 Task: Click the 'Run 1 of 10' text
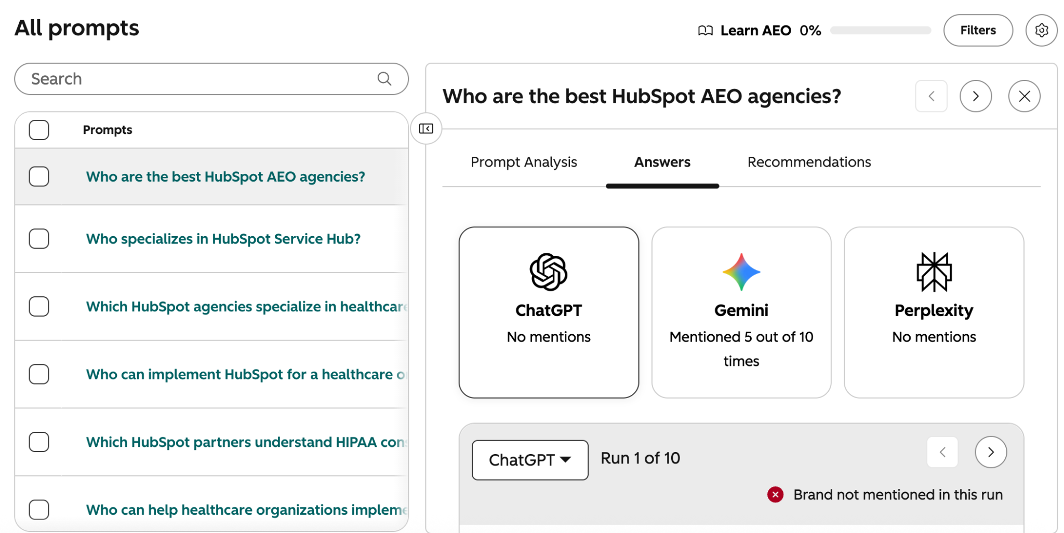[x=640, y=458]
